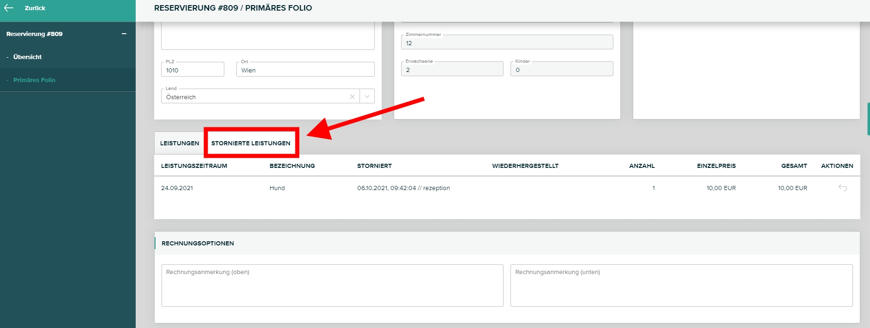This screenshot has width=870, height=328.
Task: Focus the Ort field with Wien
Action: click(305, 70)
